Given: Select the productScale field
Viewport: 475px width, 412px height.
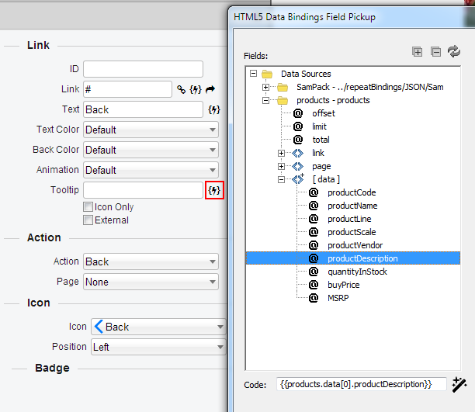Looking at the screenshot, I should (x=352, y=232).
